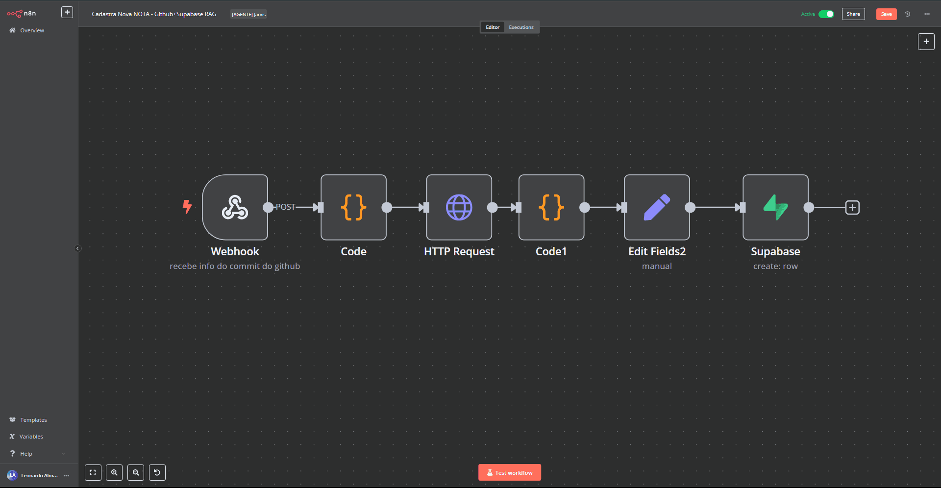Toggle the Active workflow switch
Screen dimensions: 941x488
pyautogui.click(x=826, y=14)
